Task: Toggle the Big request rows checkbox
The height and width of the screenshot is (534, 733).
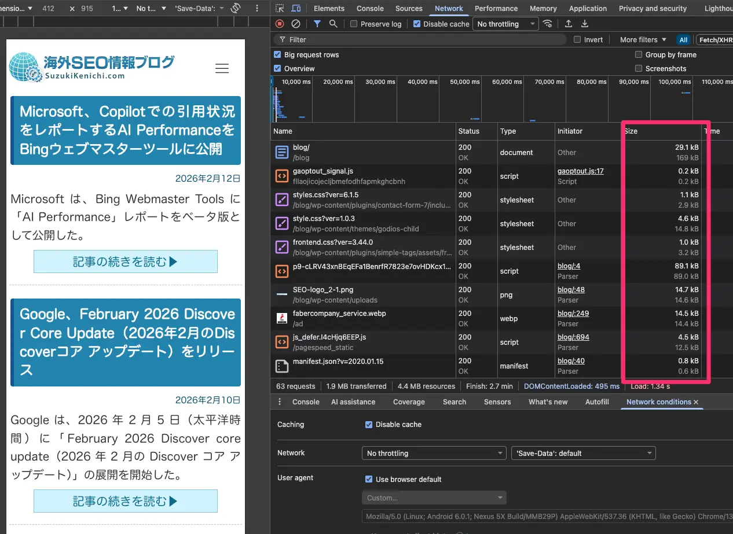Action: (x=276, y=54)
